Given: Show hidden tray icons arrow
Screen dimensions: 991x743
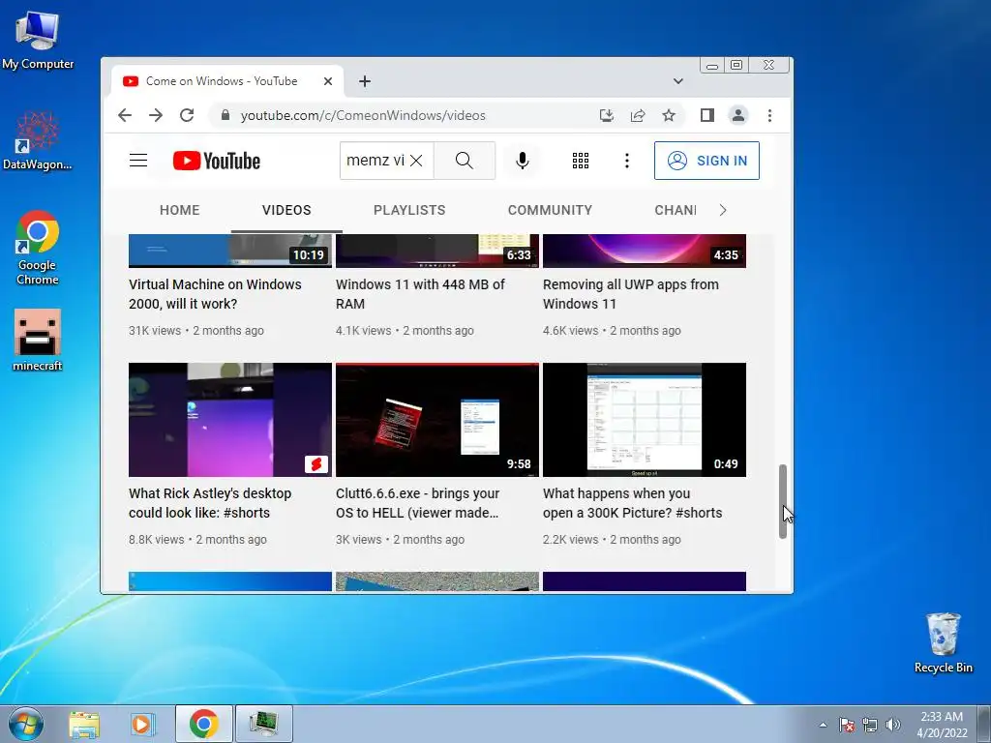Looking at the screenshot, I should 823,725.
